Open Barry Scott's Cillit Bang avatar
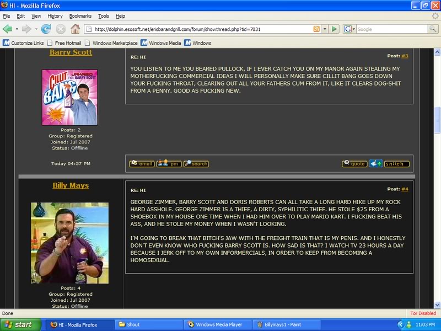The width and height of the screenshot is (441, 331). (70, 98)
